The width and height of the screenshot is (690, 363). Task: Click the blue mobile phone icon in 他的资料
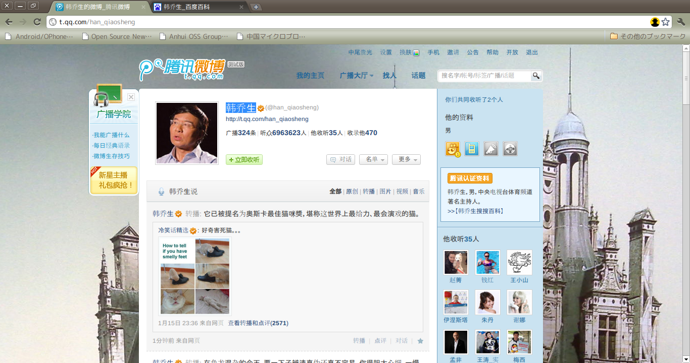coord(472,149)
